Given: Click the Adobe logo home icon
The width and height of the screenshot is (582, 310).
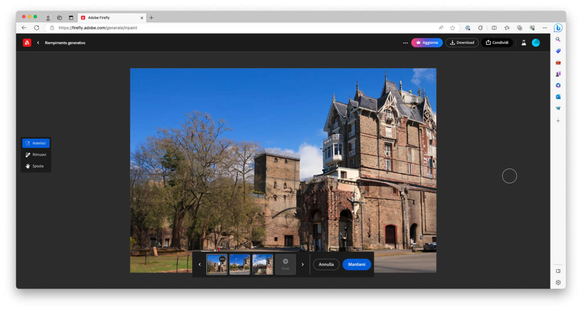Looking at the screenshot, I should 27,42.
